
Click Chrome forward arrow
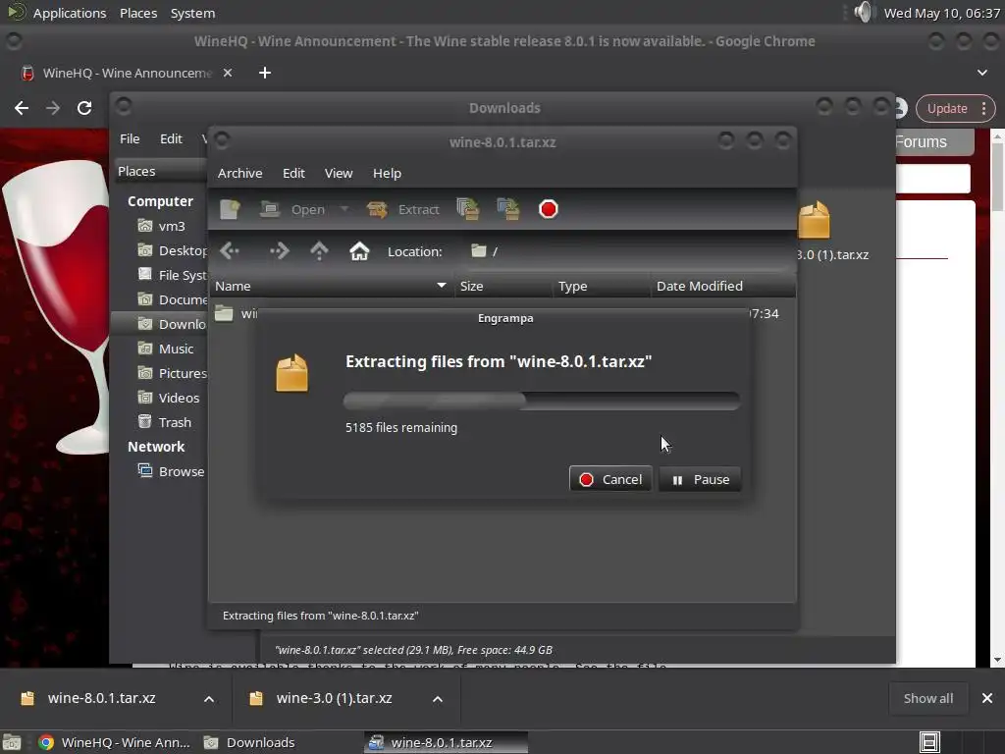point(53,108)
